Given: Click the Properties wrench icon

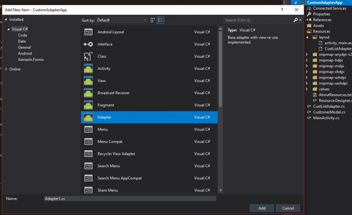Looking at the screenshot, I should [309, 14].
